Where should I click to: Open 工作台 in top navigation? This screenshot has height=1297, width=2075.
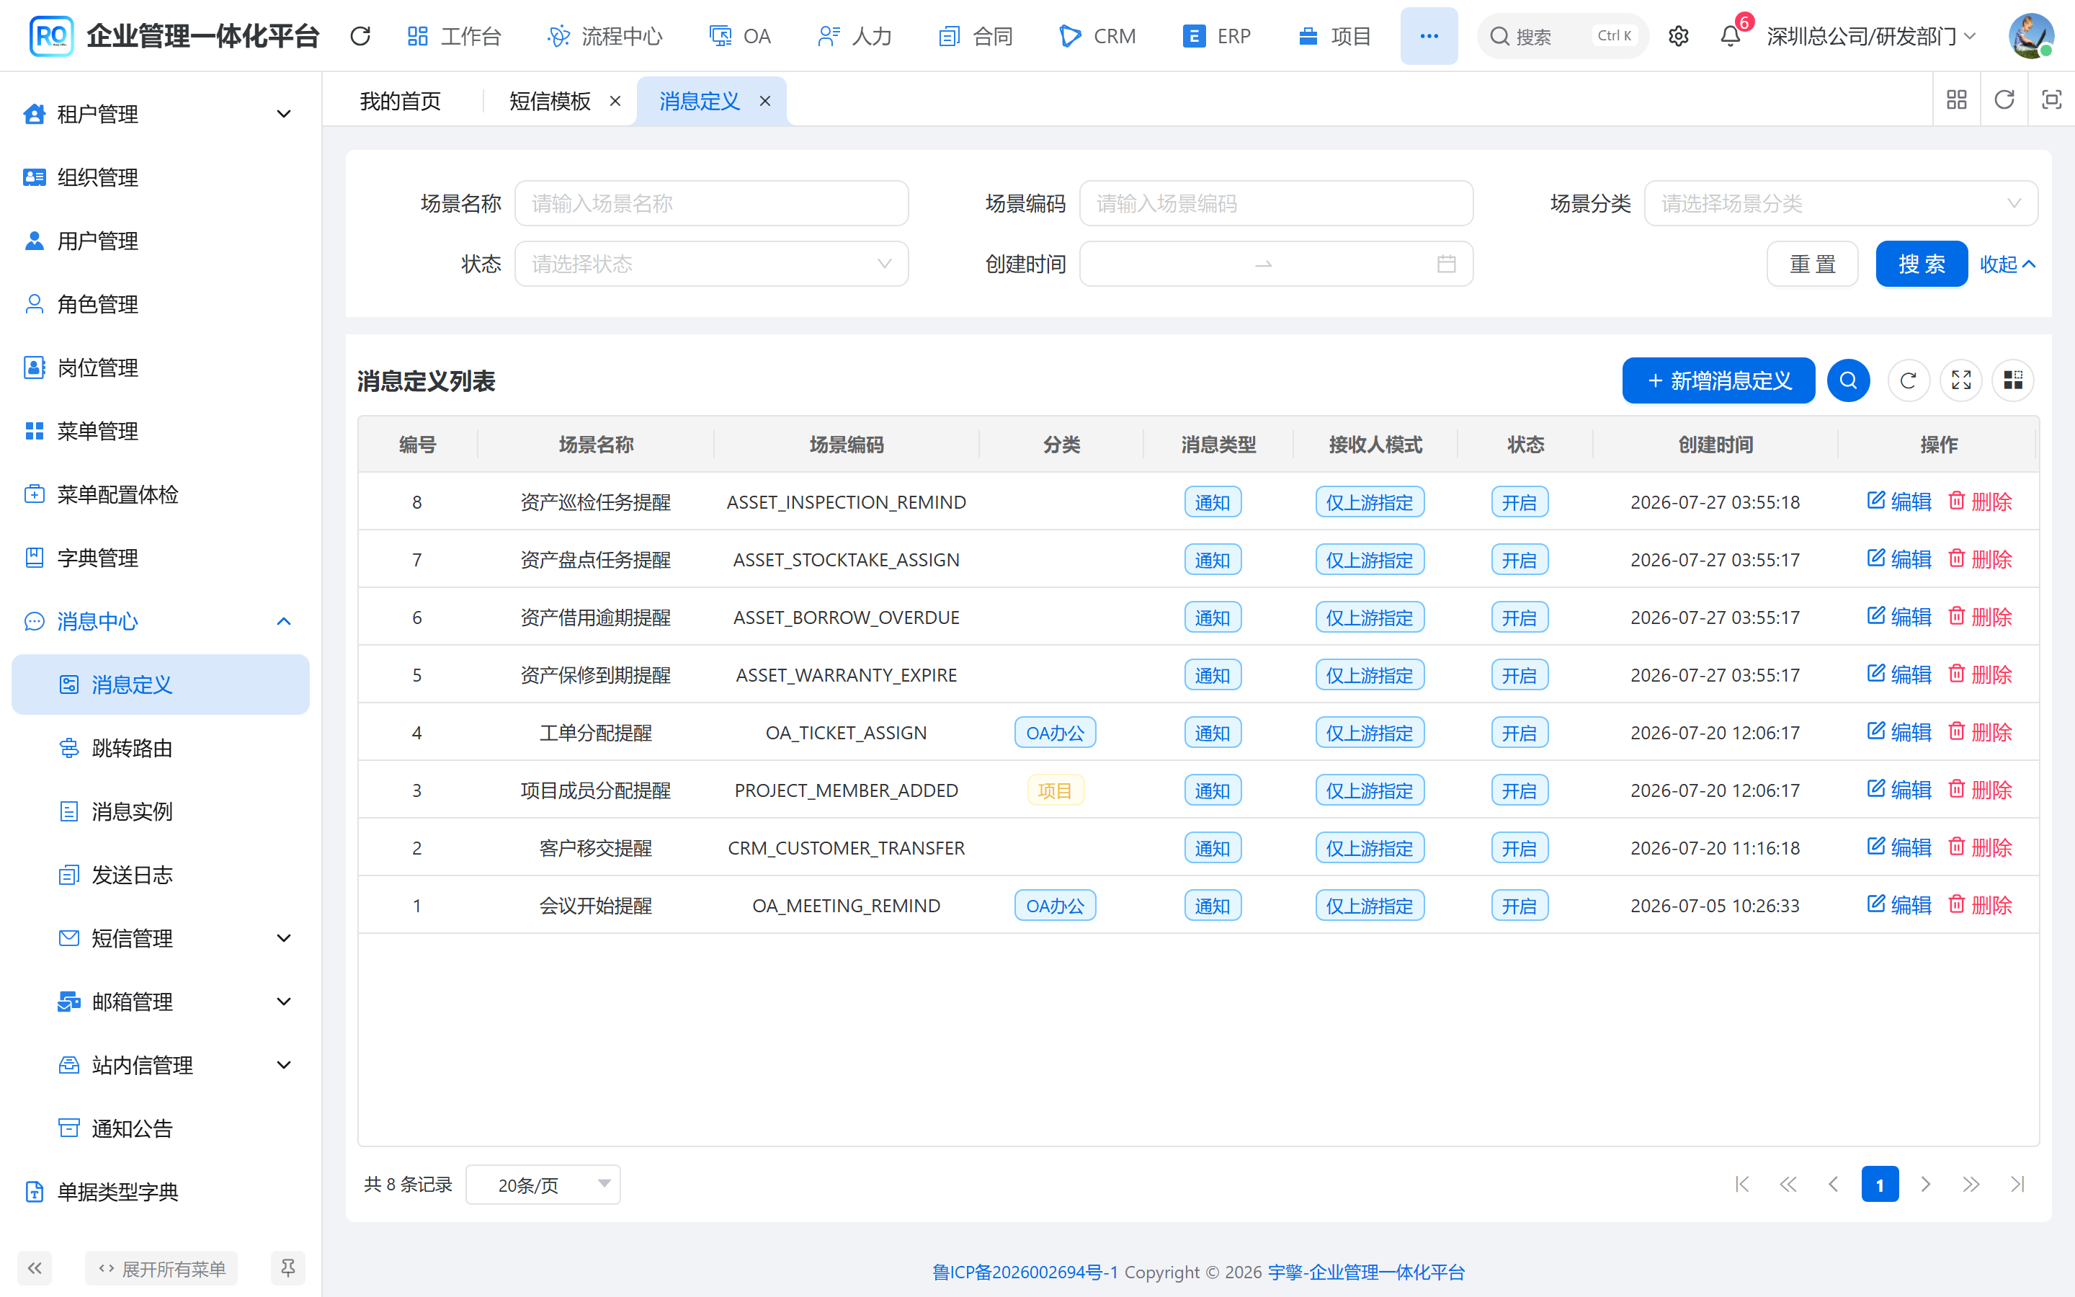click(455, 36)
